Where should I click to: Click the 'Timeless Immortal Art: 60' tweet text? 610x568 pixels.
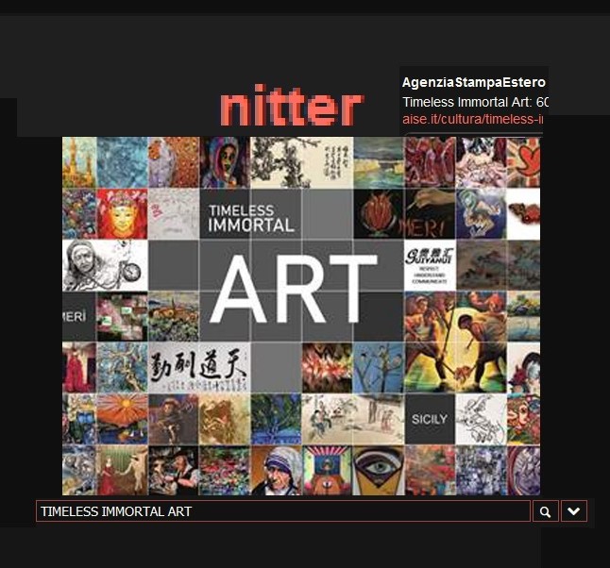point(475,101)
